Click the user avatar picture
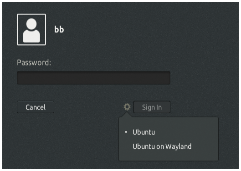Viewport: 241px width, 171px height. (x=31, y=30)
